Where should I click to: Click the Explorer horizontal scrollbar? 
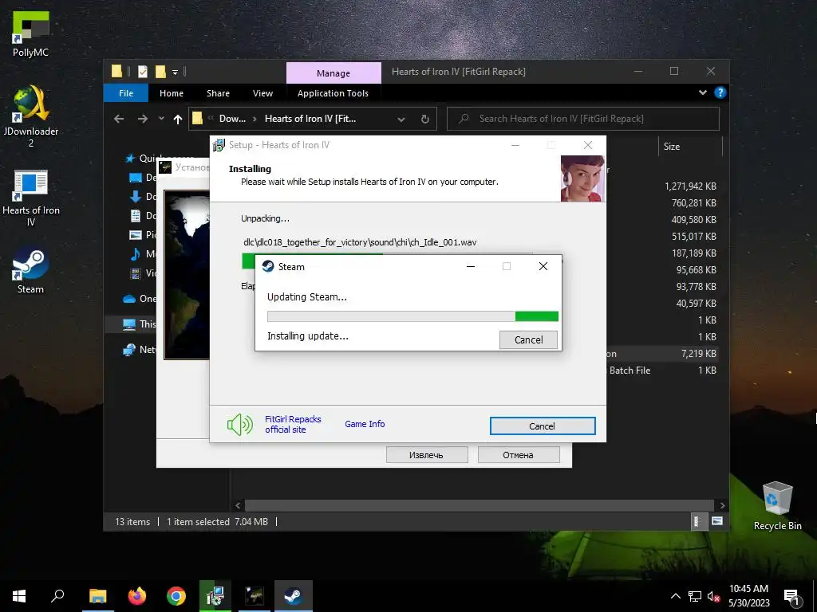pyautogui.click(x=479, y=505)
